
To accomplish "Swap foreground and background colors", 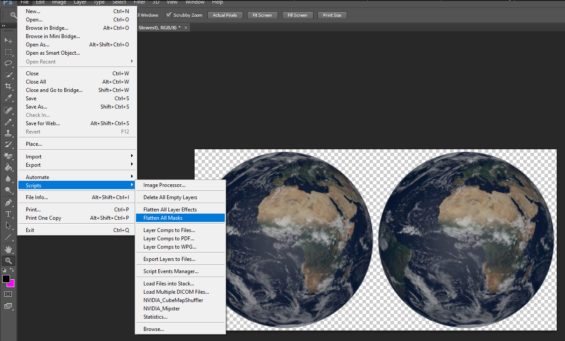I will point(12,270).
